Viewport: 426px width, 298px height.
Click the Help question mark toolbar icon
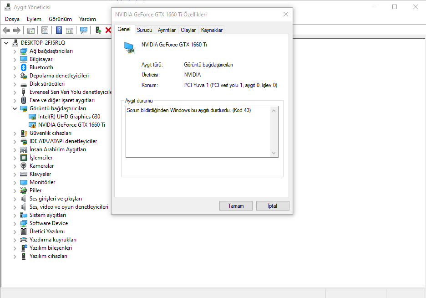pos(59,30)
